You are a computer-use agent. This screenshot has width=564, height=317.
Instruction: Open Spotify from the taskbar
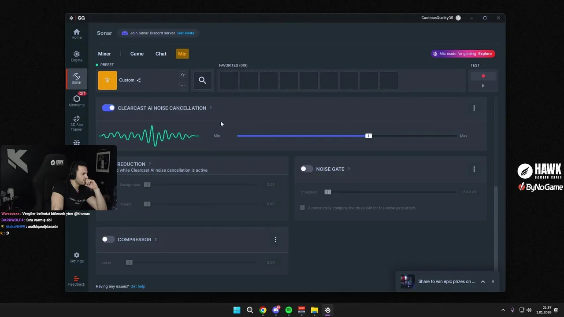coord(289,310)
